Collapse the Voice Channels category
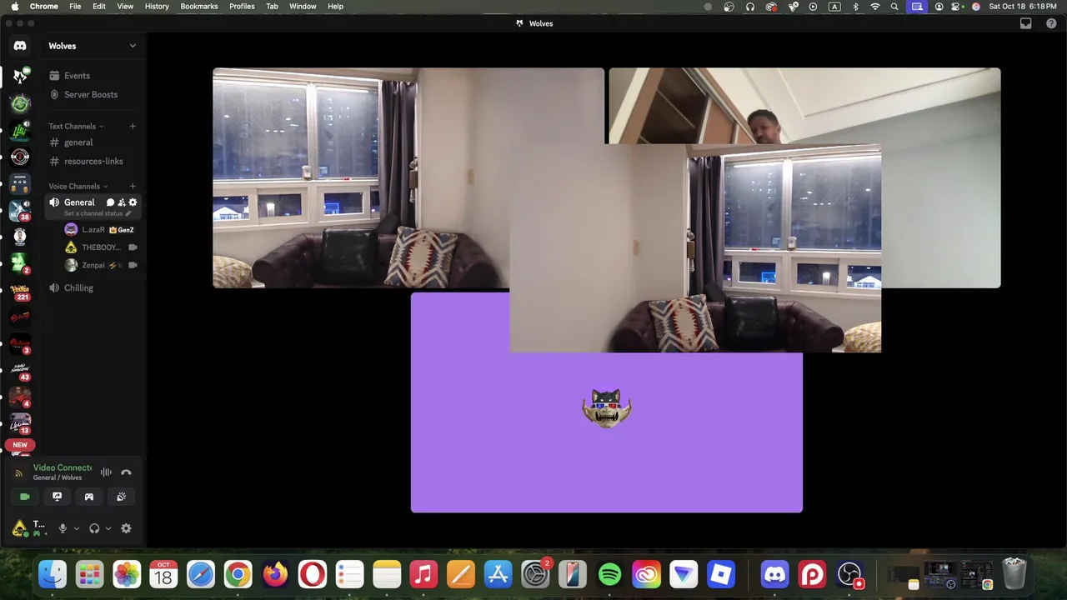This screenshot has height=600, width=1067. [78, 186]
